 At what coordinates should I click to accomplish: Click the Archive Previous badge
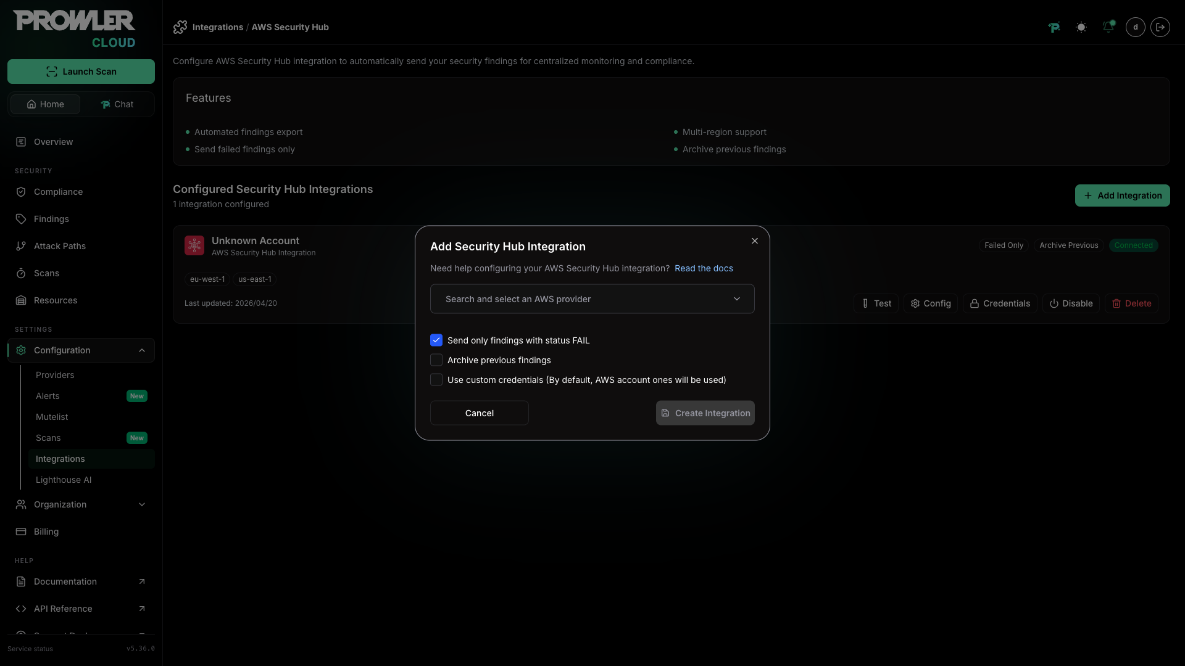[x=1069, y=245]
